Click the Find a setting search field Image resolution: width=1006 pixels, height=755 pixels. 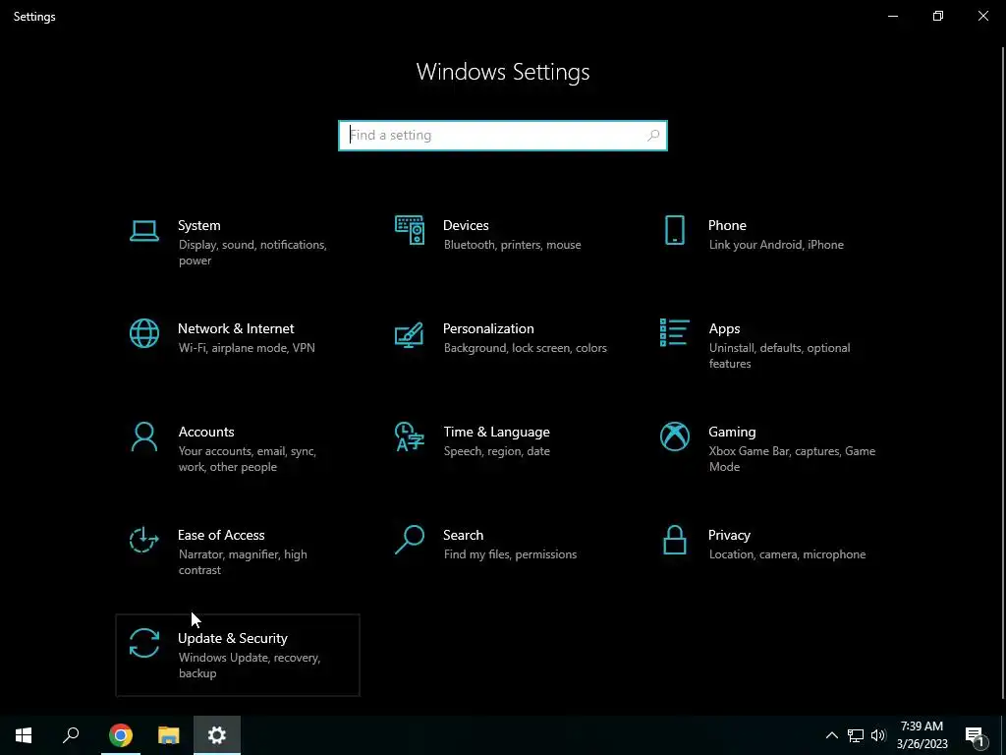[503, 136]
